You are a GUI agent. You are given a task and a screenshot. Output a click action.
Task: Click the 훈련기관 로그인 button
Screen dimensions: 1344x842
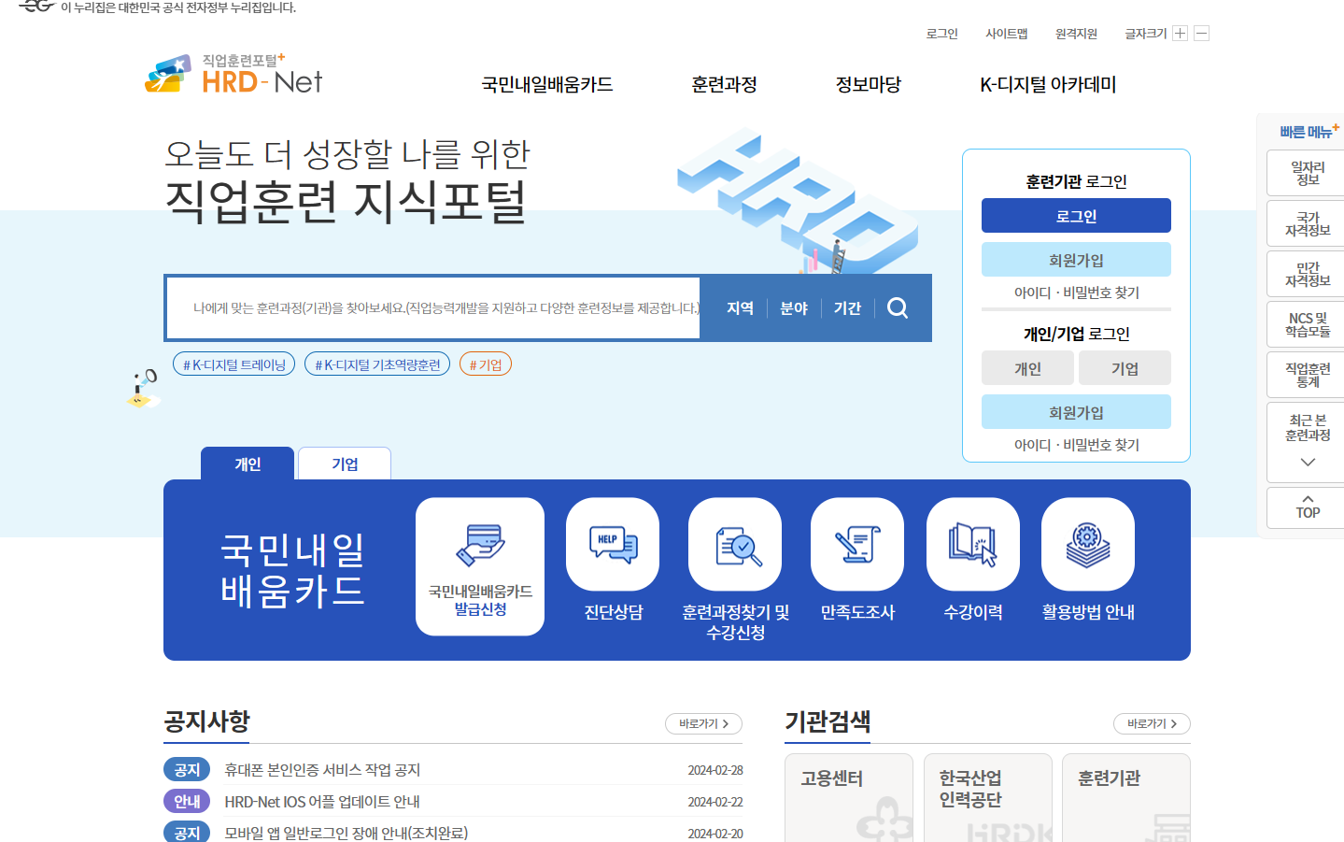(x=1075, y=215)
